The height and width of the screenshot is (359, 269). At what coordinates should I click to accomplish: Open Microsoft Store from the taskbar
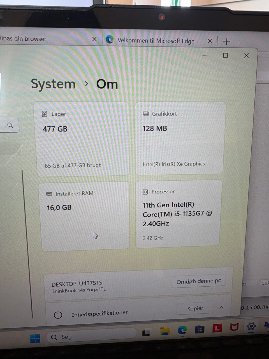tap(200, 329)
